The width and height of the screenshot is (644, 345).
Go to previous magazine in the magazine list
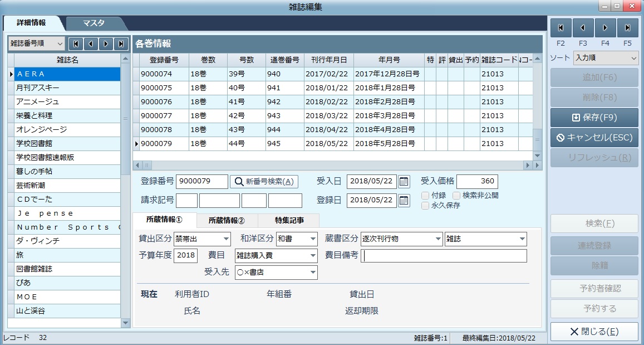click(91, 43)
